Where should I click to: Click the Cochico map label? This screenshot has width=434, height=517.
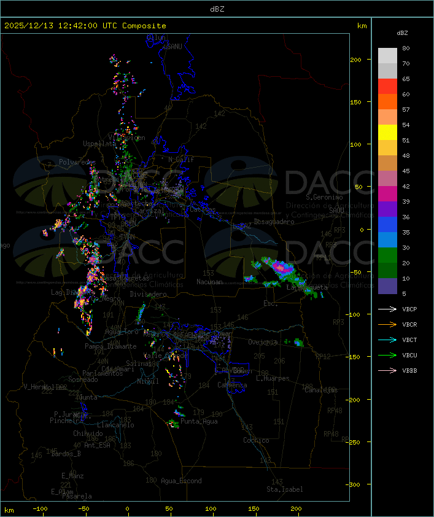[256, 440]
